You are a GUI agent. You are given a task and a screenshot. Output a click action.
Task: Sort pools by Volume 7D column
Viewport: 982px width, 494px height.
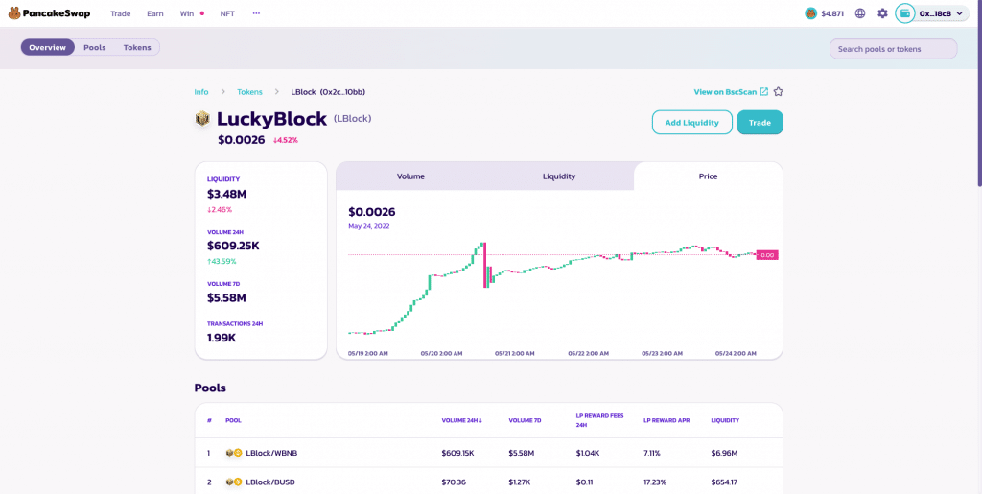pyautogui.click(x=525, y=420)
